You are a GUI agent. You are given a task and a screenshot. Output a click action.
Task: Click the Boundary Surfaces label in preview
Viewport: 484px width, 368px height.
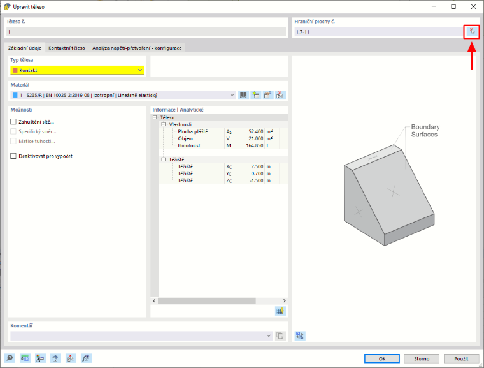425,131
